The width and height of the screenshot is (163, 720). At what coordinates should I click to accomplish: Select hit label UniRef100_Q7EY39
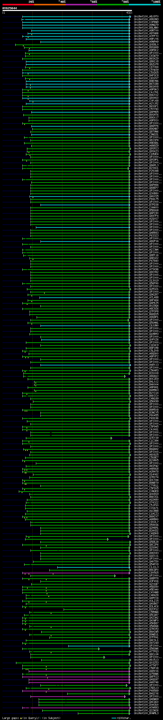pos(146,438)
